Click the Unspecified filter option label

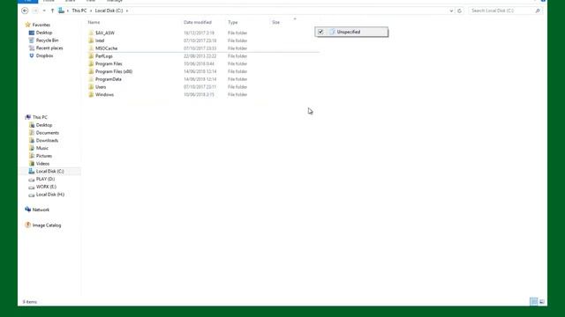349,32
